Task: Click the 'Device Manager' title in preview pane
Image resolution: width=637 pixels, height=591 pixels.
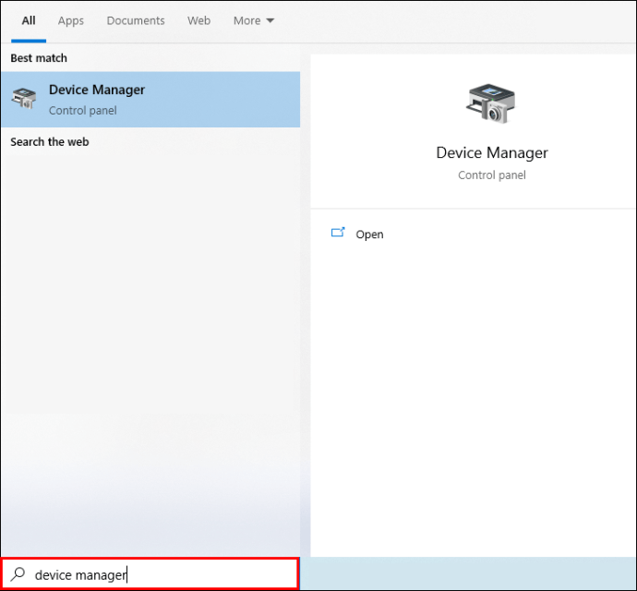Action: 492,153
